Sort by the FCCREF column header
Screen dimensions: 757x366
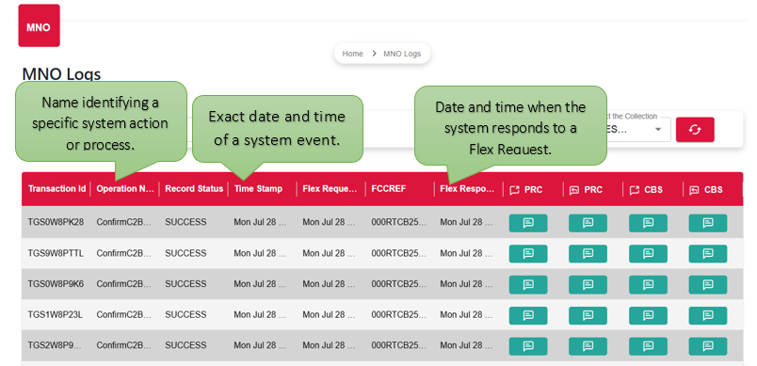(389, 188)
